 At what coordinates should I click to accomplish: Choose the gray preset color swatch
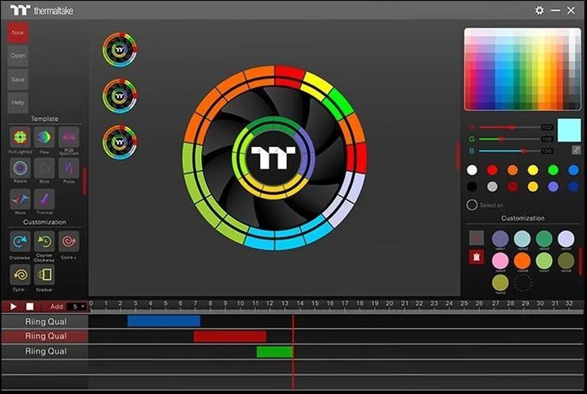492,187
